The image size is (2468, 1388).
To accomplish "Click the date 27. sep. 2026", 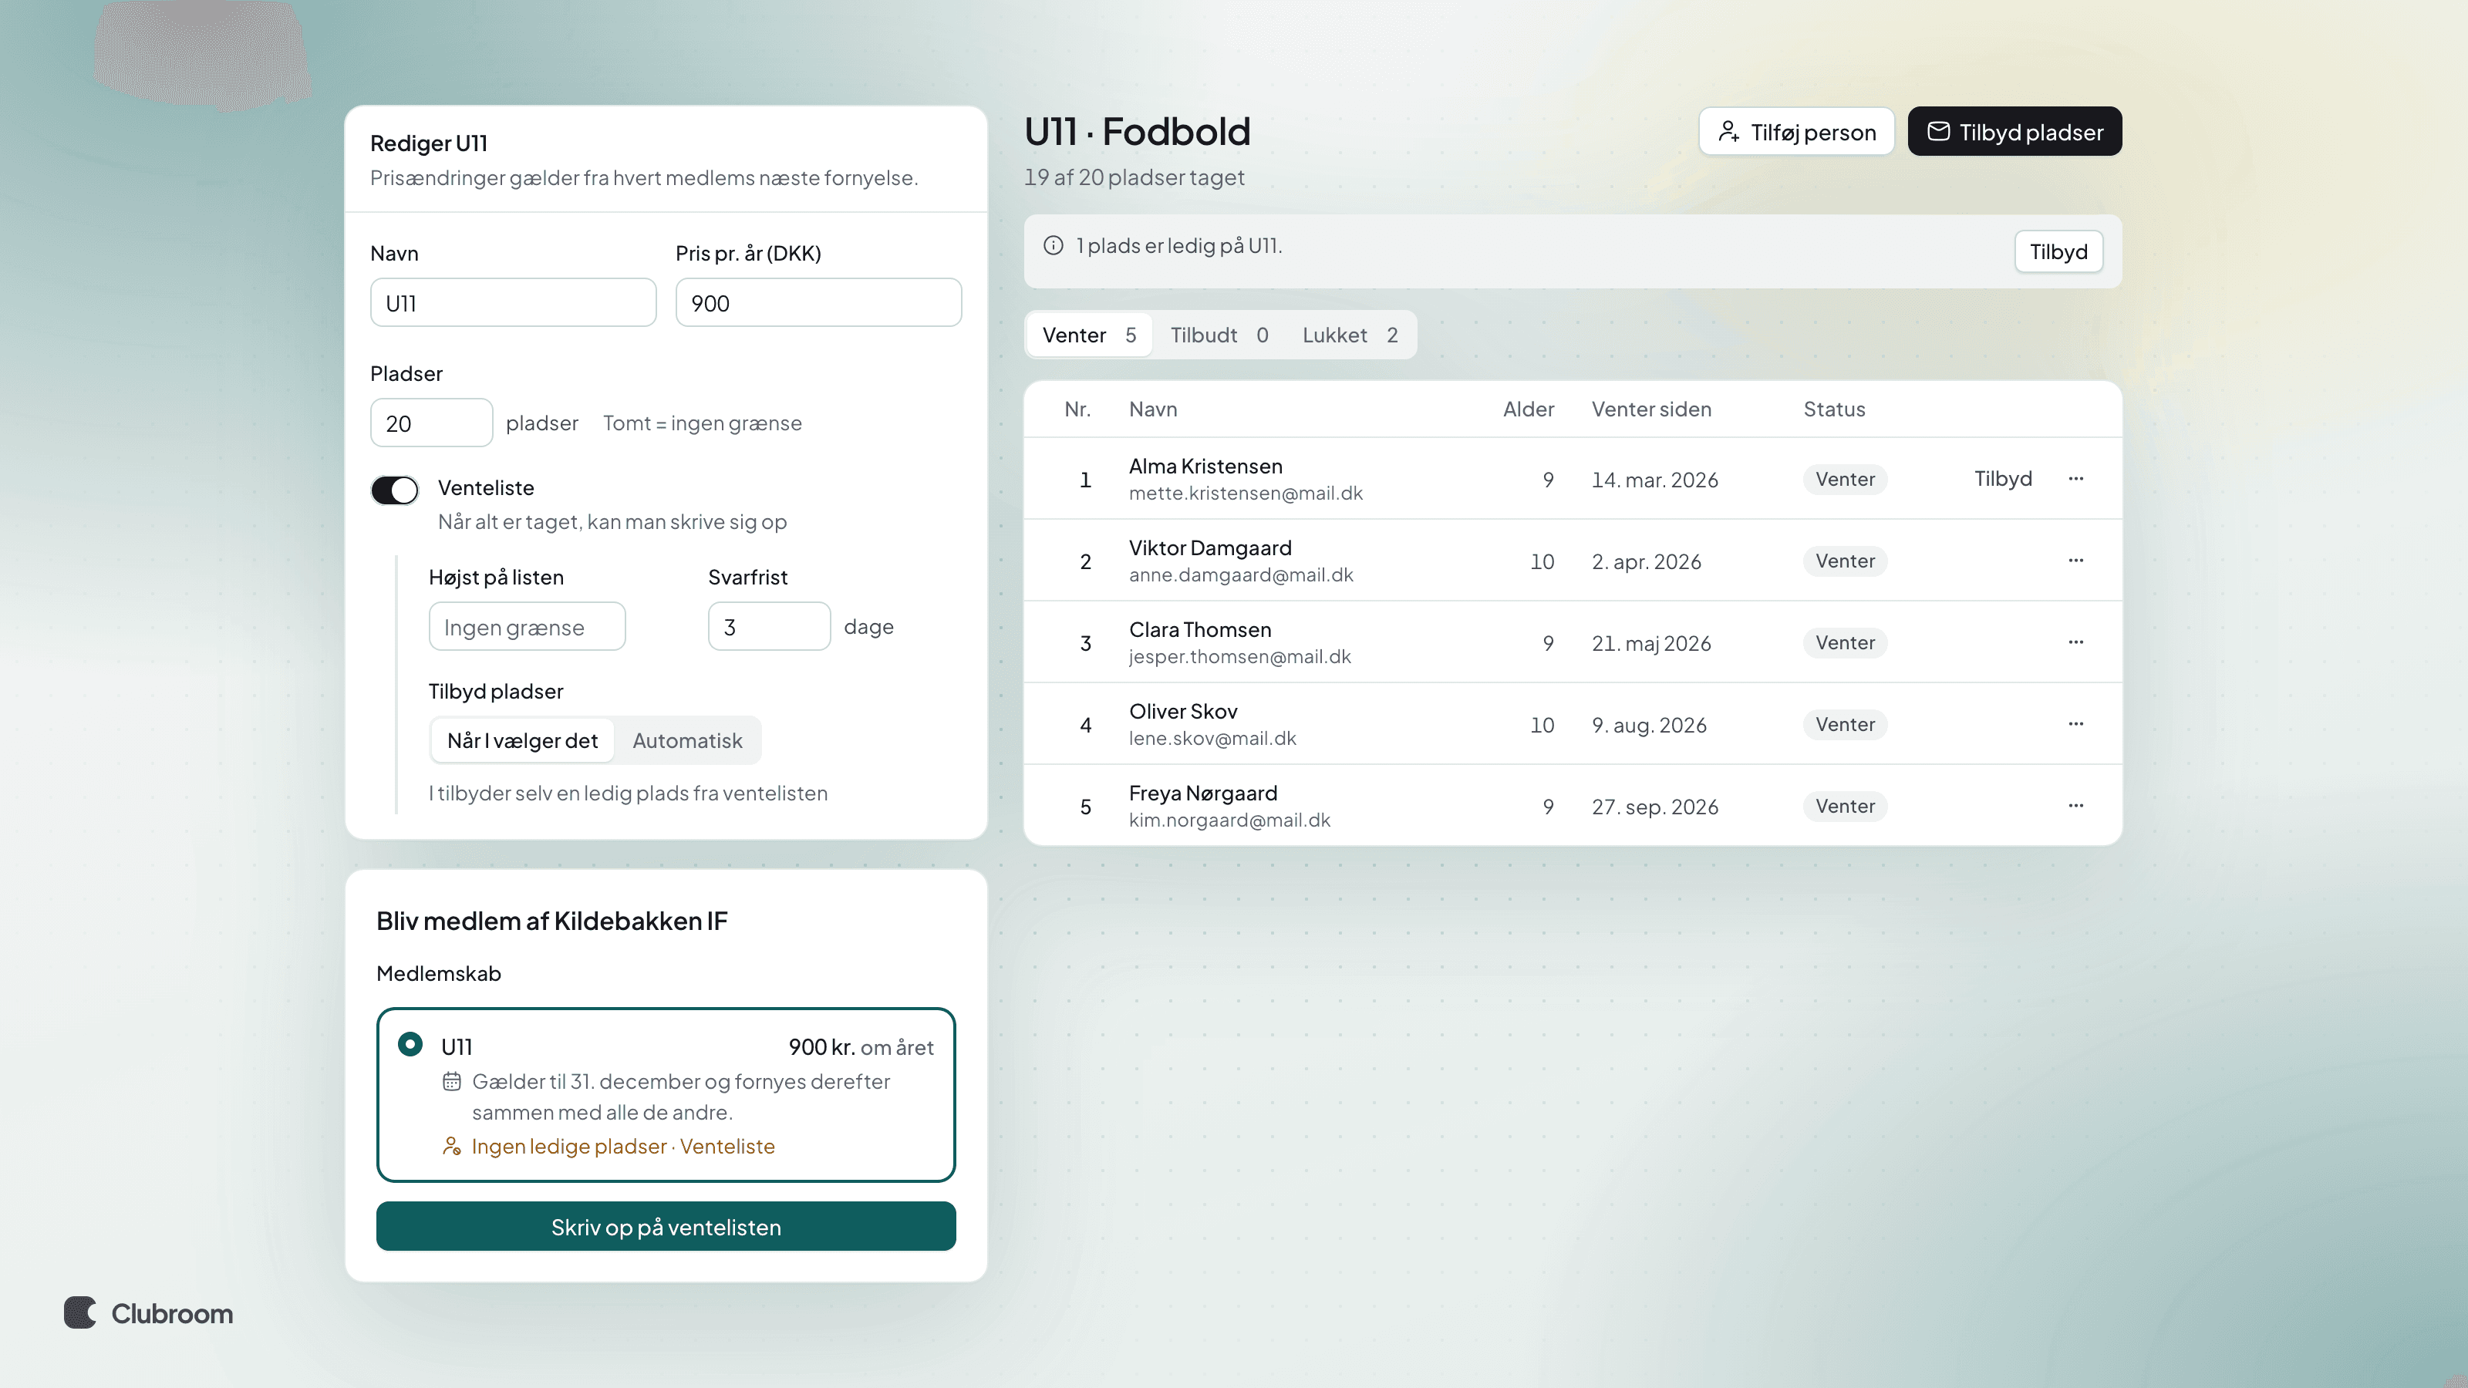I will tap(1654, 807).
